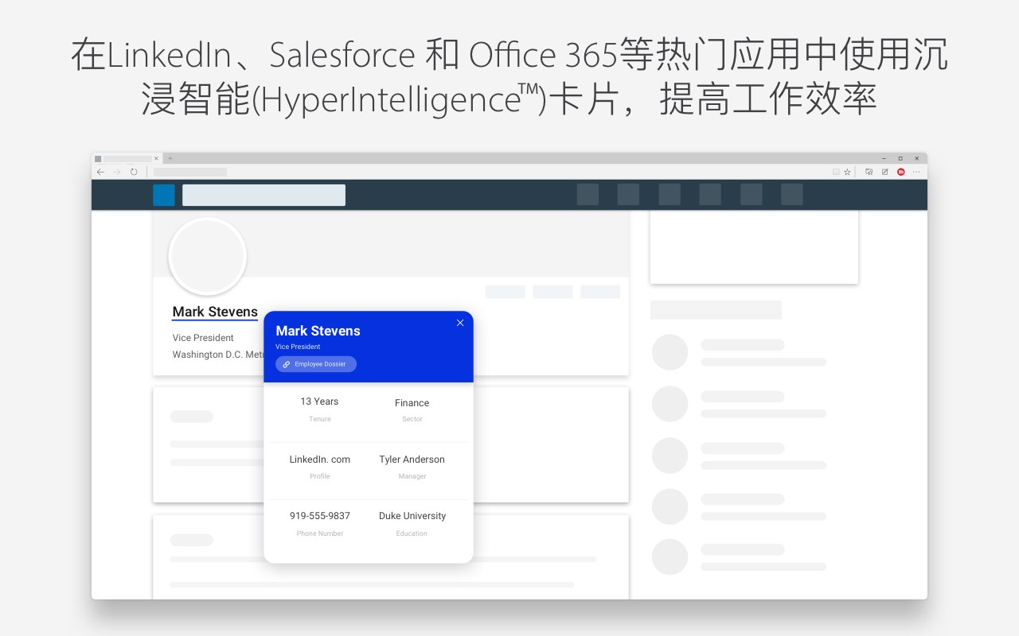
Task: Close the Mark Stevens HyperIntelligence card
Action: 460,323
